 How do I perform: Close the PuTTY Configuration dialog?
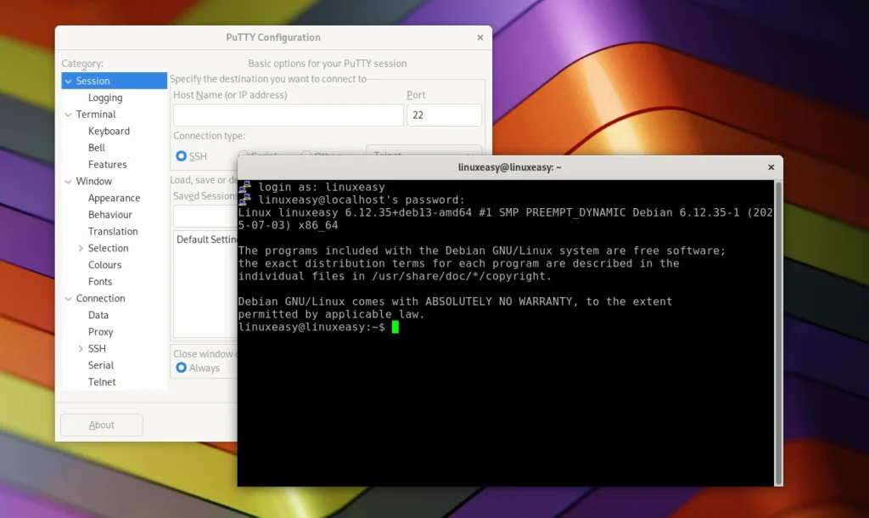point(479,37)
